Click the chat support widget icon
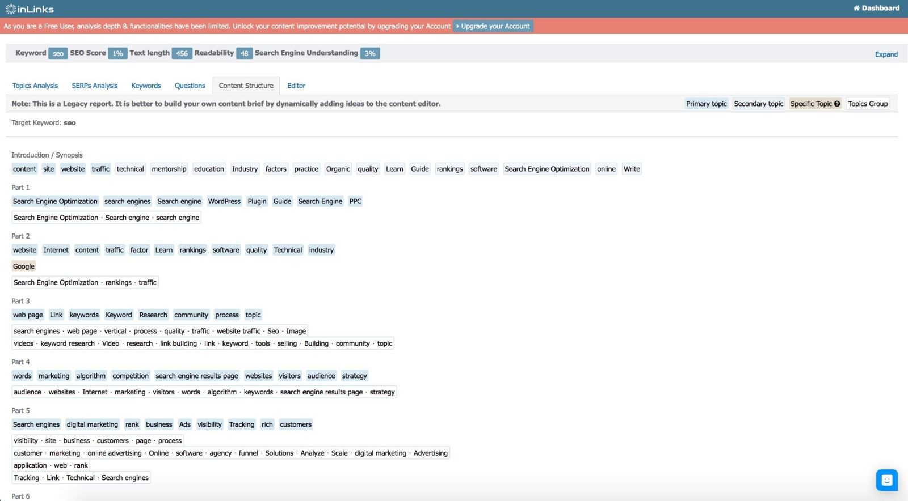The image size is (908, 501). (886, 480)
